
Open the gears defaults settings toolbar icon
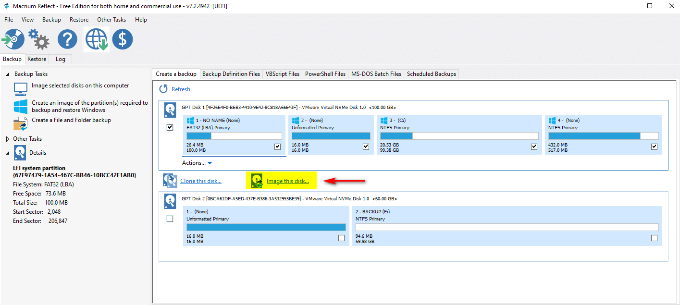point(39,39)
